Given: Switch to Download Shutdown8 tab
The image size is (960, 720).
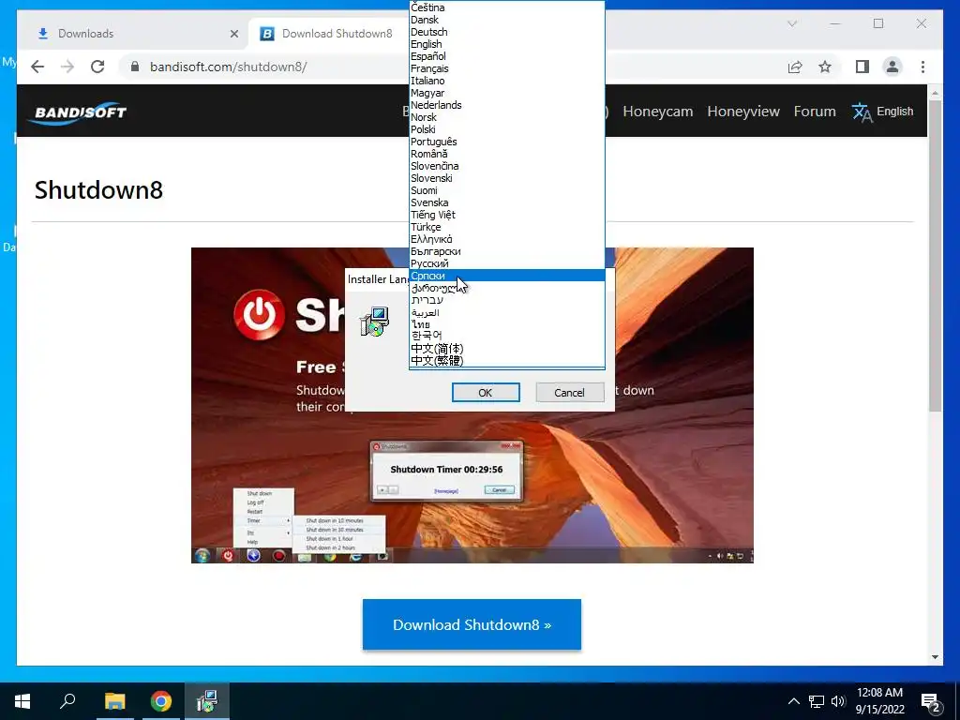Looking at the screenshot, I should [337, 34].
